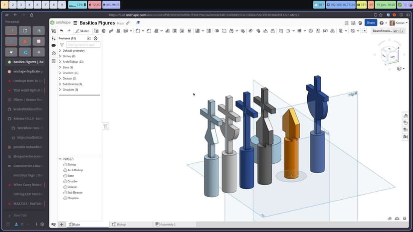This screenshot has width=413, height=232.
Task: Open the comments speech bubble panel
Action: coord(53,45)
